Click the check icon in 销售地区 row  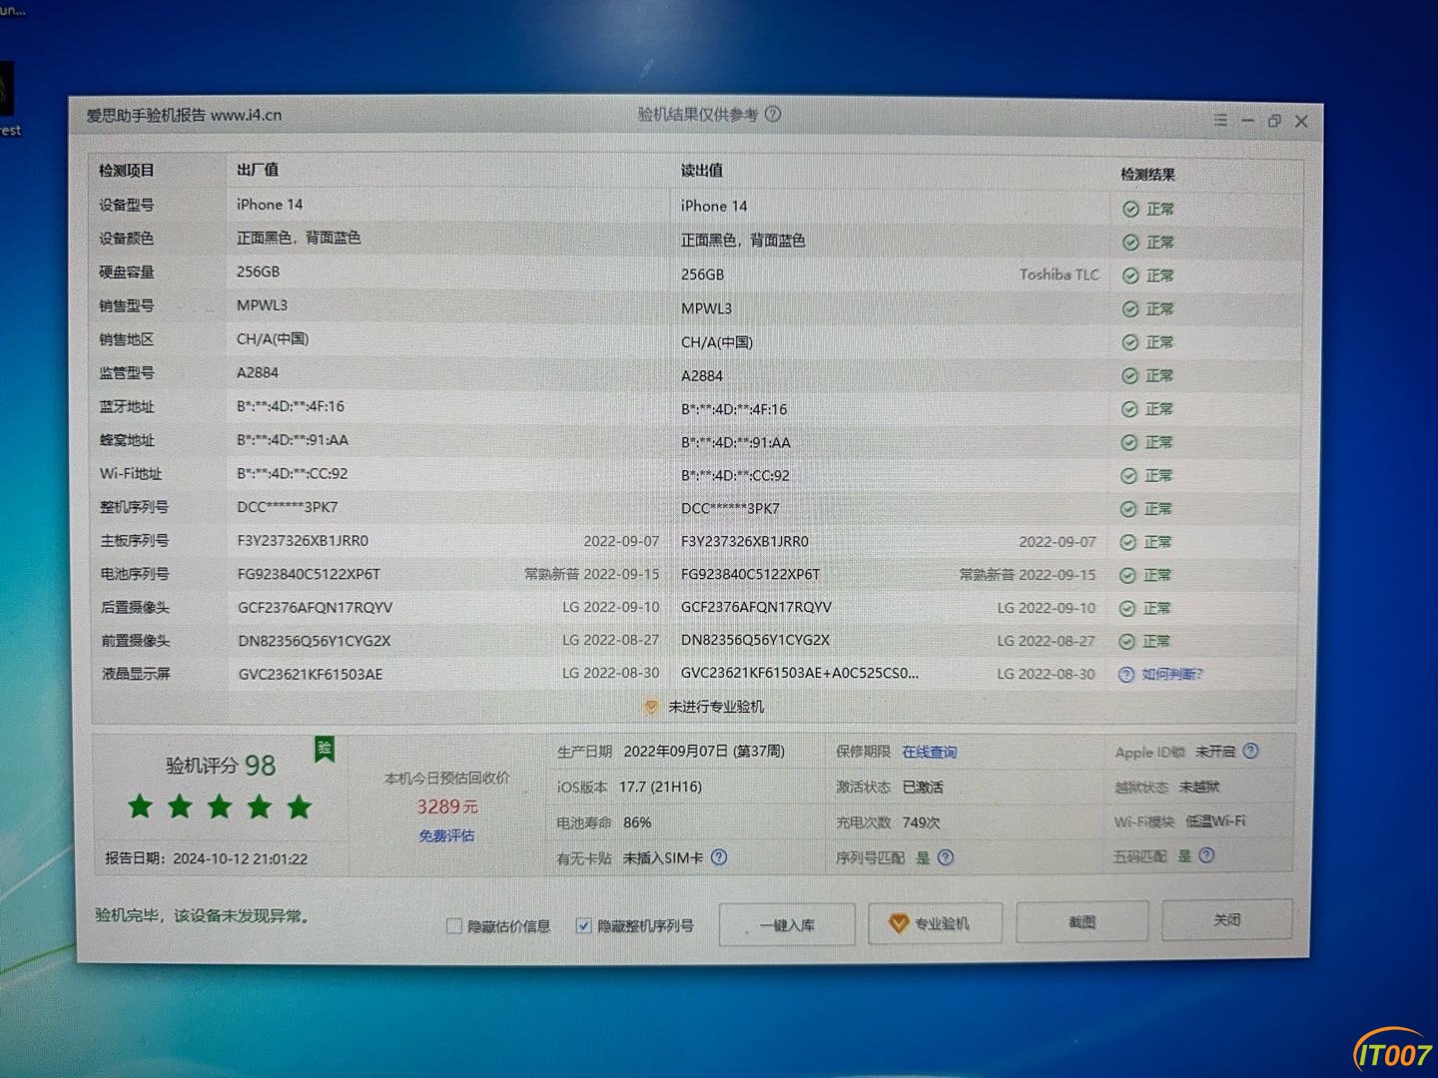click(x=1129, y=342)
